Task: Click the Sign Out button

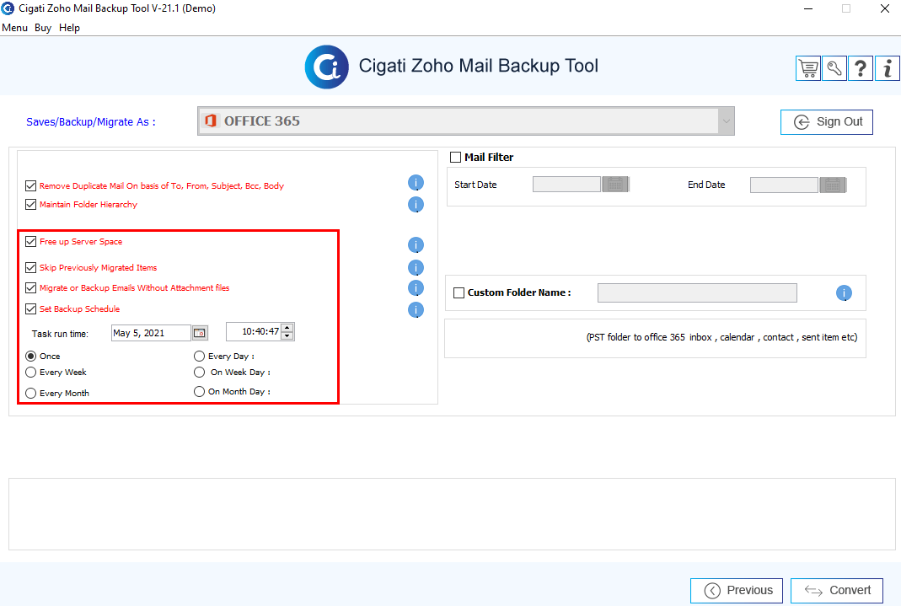Action: click(x=826, y=121)
